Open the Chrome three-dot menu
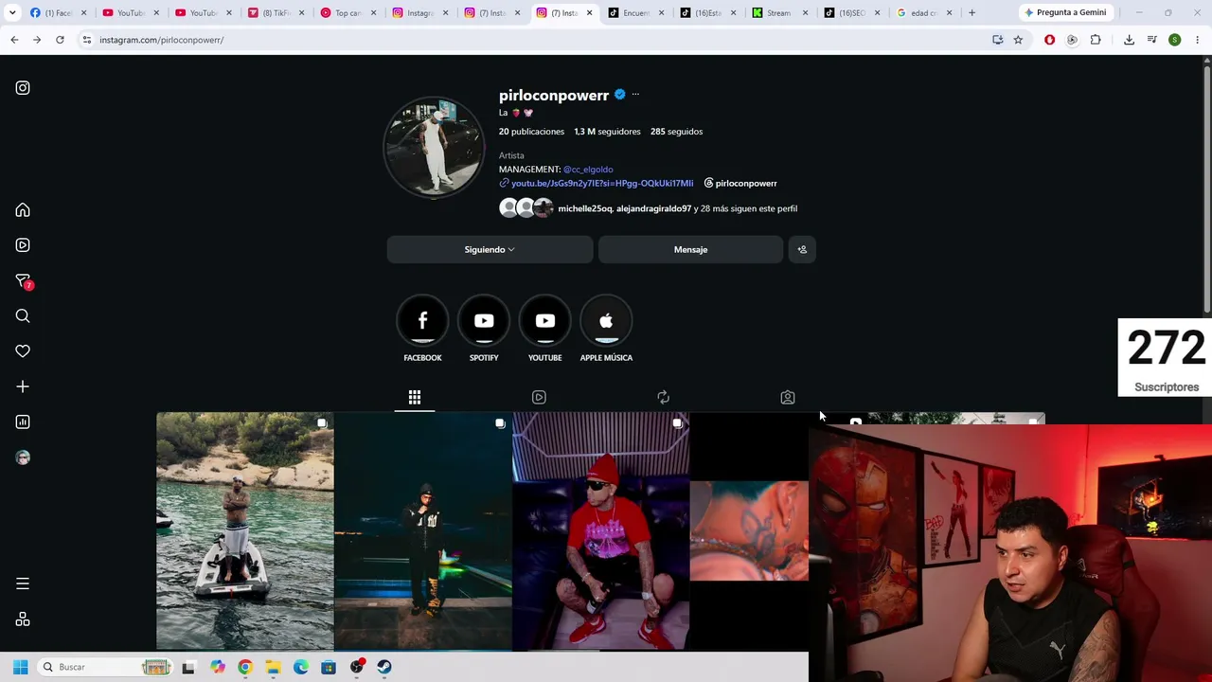1212x682 pixels. (x=1197, y=40)
